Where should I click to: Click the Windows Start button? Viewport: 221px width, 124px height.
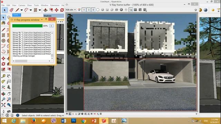tap(4, 121)
